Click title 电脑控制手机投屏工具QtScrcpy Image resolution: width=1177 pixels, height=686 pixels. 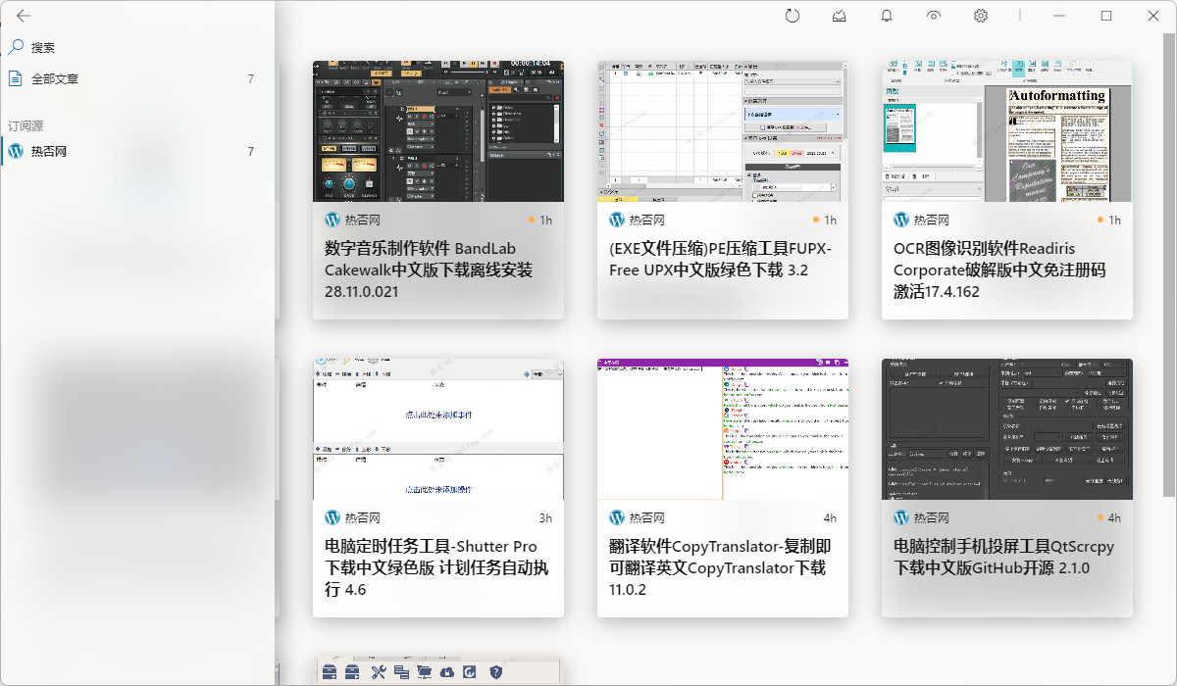1003,558
